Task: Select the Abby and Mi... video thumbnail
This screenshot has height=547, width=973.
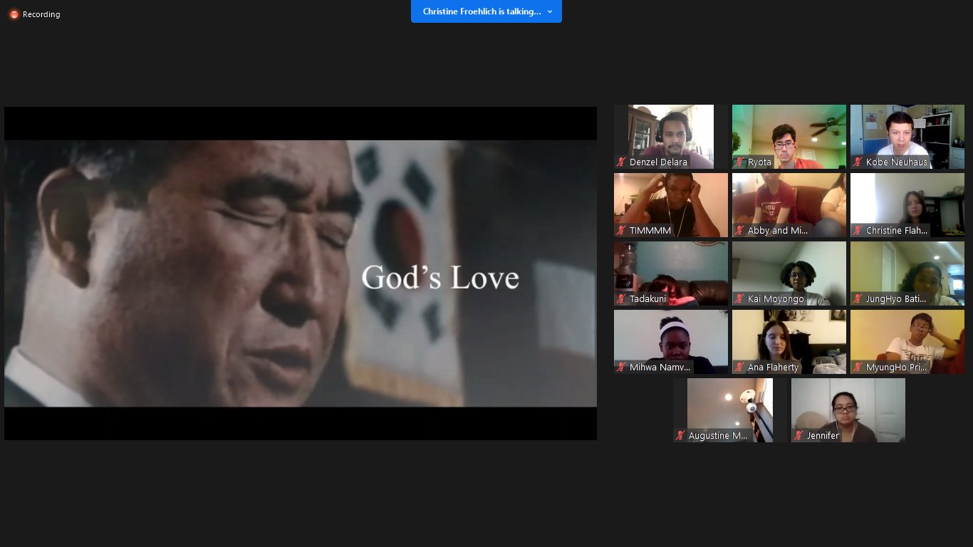Action: coord(789,205)
